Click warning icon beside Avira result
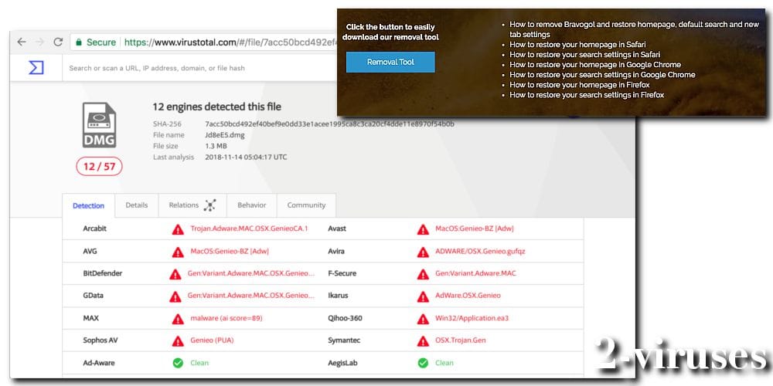Image resolution: width=773 pixels, height=386 pixels. coord(423,252)
